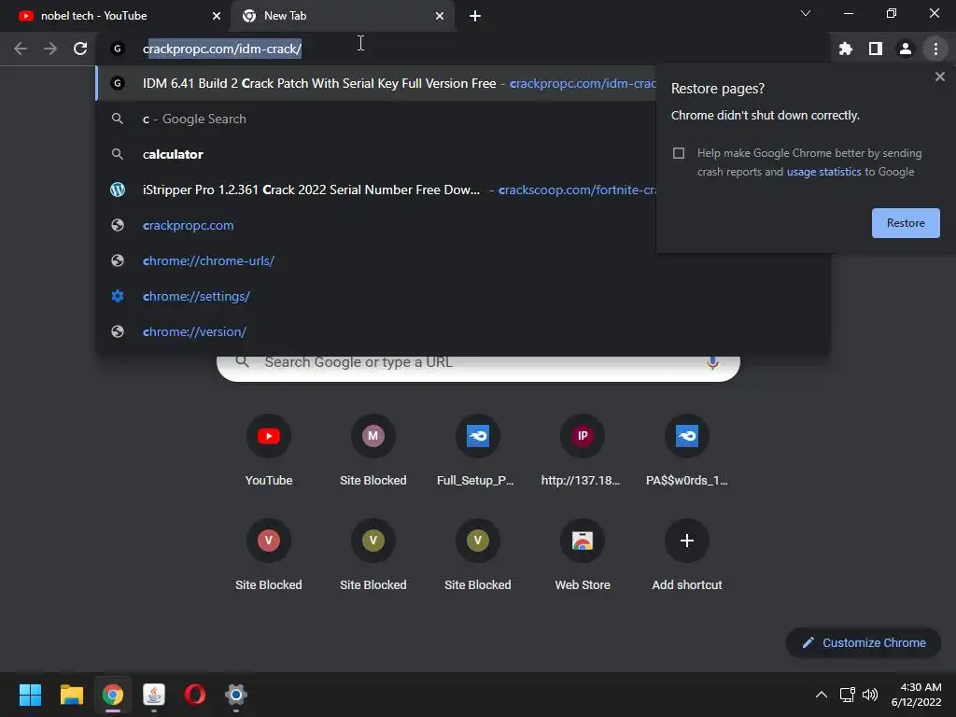Viewport: 956px width, 717px height.
Task: Reload the current page
Action: click(80, 49)
